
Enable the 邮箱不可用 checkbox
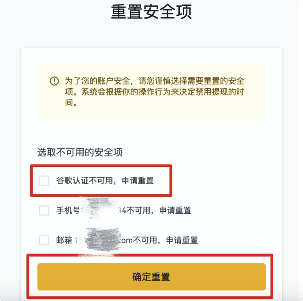[44, 240]
